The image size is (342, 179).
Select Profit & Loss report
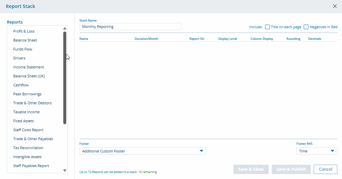point(24,31)
